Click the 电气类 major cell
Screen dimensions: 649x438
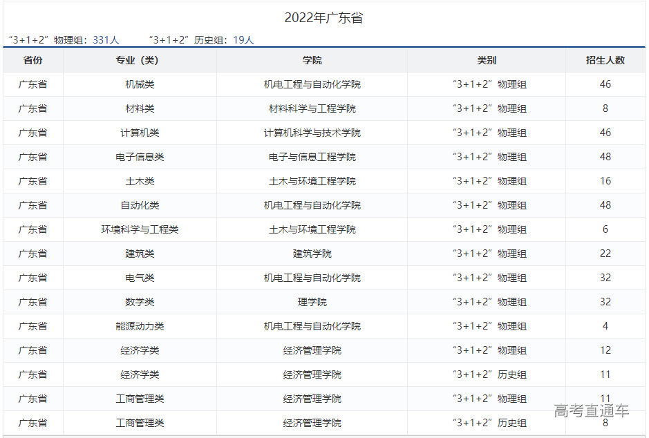140,278
